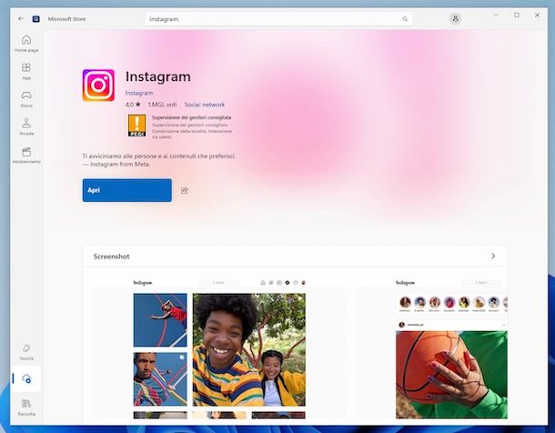
Task: Click the search magnifier icon
Action: pyautogui.click(x=405, y=19)
